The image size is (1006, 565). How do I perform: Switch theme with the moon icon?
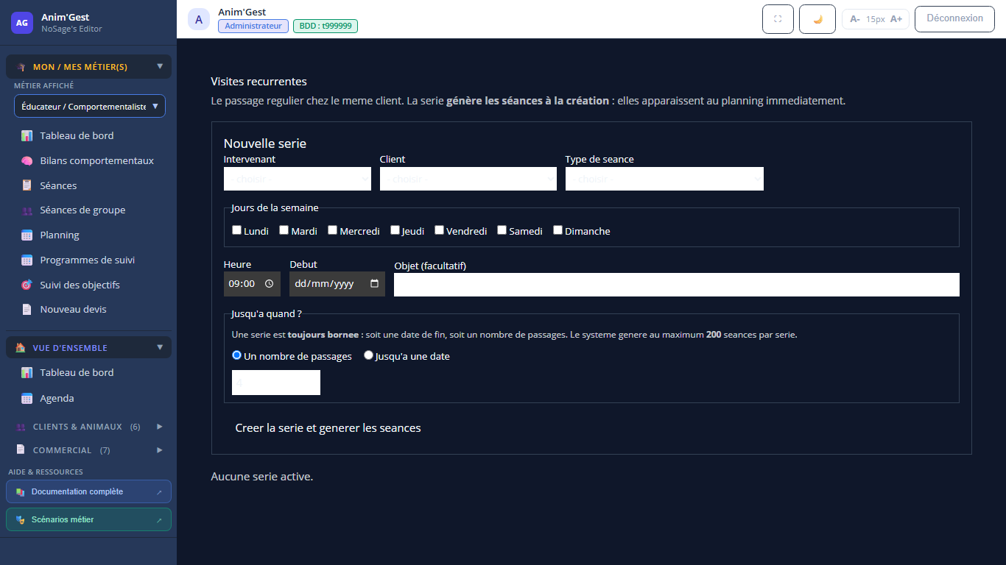coord(817,19)
